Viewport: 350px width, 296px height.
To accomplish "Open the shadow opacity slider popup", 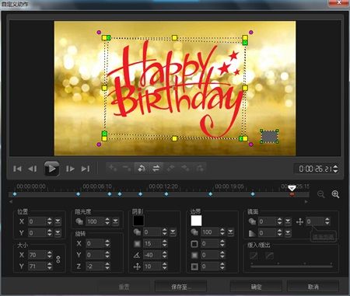I will tap(173, 232).
